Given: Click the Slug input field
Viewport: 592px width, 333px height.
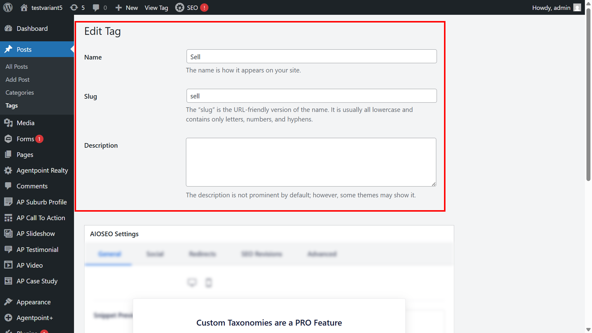Looking at the screenshot, I should (x=311, y=96).
